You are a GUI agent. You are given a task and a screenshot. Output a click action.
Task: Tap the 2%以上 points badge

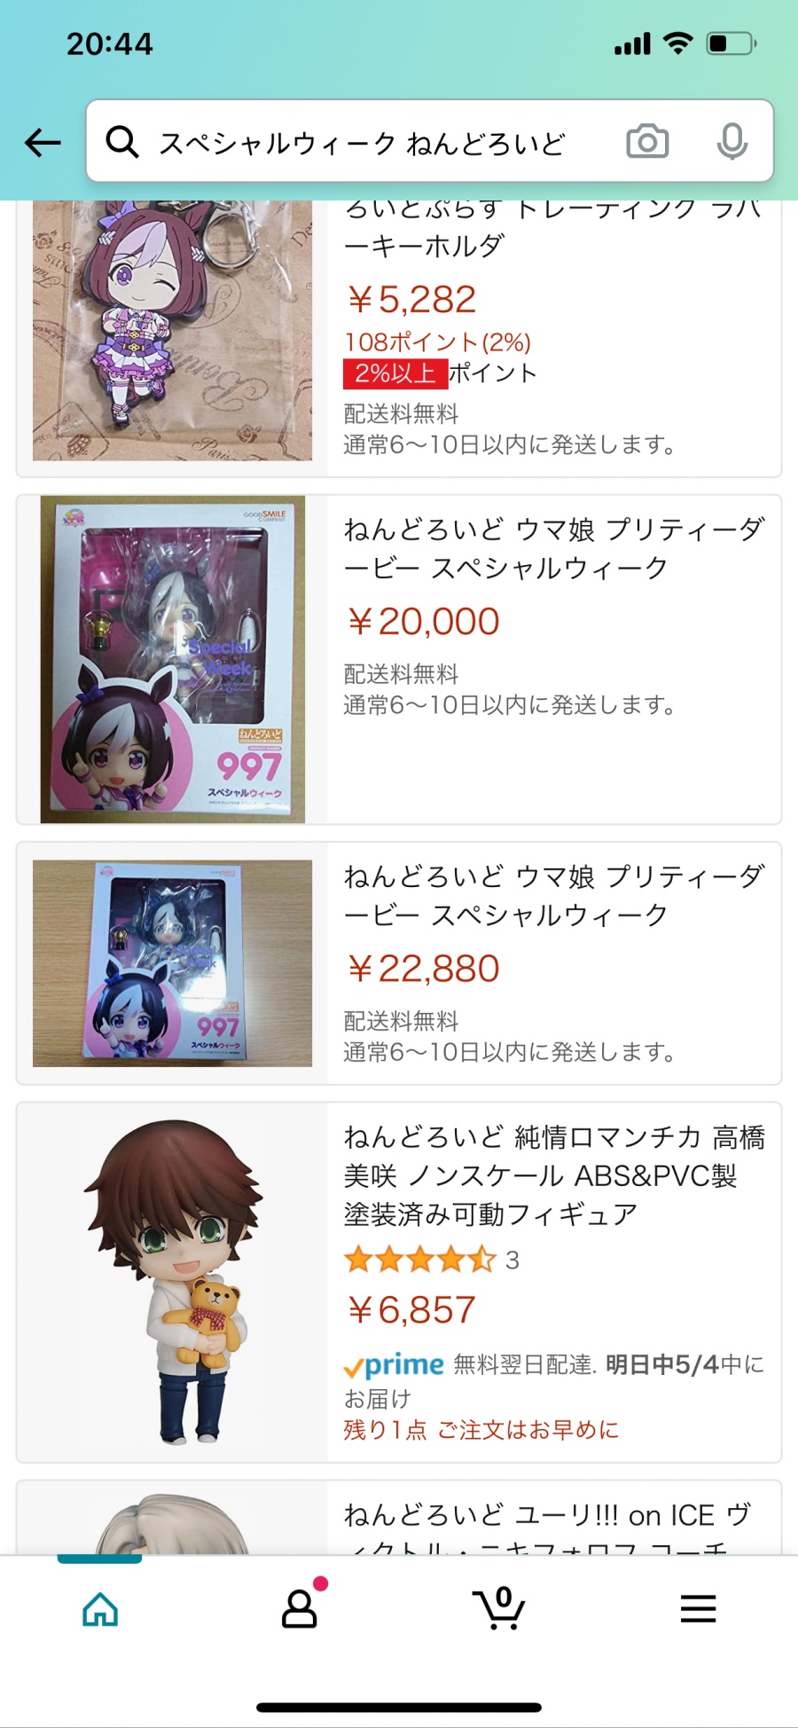click(395, 373)
